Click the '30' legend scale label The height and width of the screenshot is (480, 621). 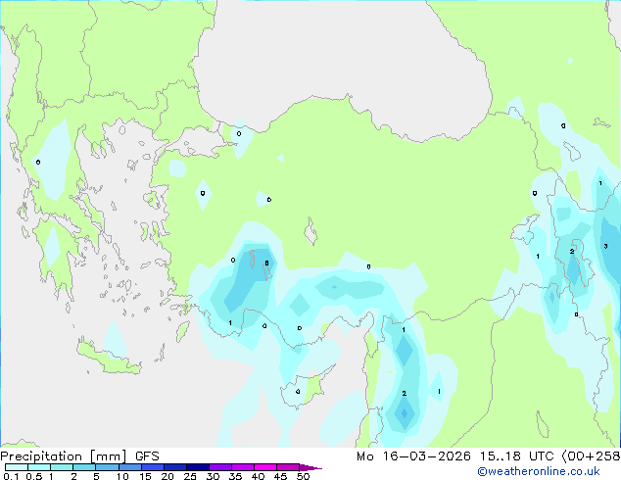click(213, 476)
